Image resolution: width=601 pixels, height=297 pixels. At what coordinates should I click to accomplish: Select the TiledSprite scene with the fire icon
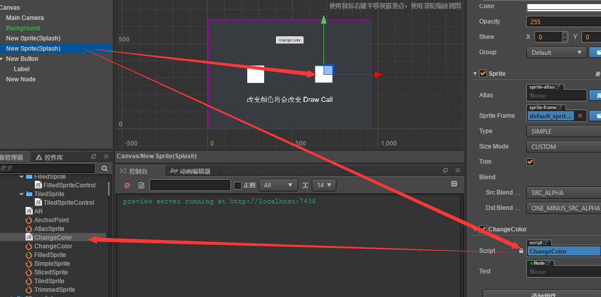click(x=45, y=281)
